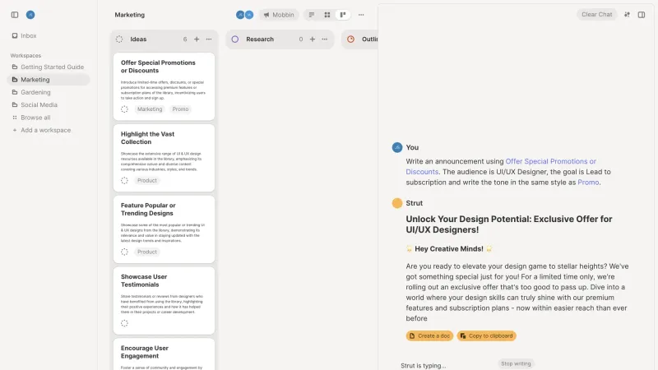
Task: Click the chat settings icon beside Clear Chat
Action: coord(627,14)
